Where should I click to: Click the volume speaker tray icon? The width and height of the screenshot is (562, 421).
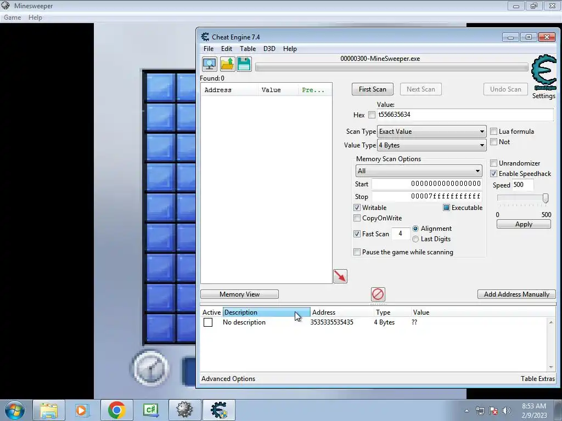coord(506,411)
